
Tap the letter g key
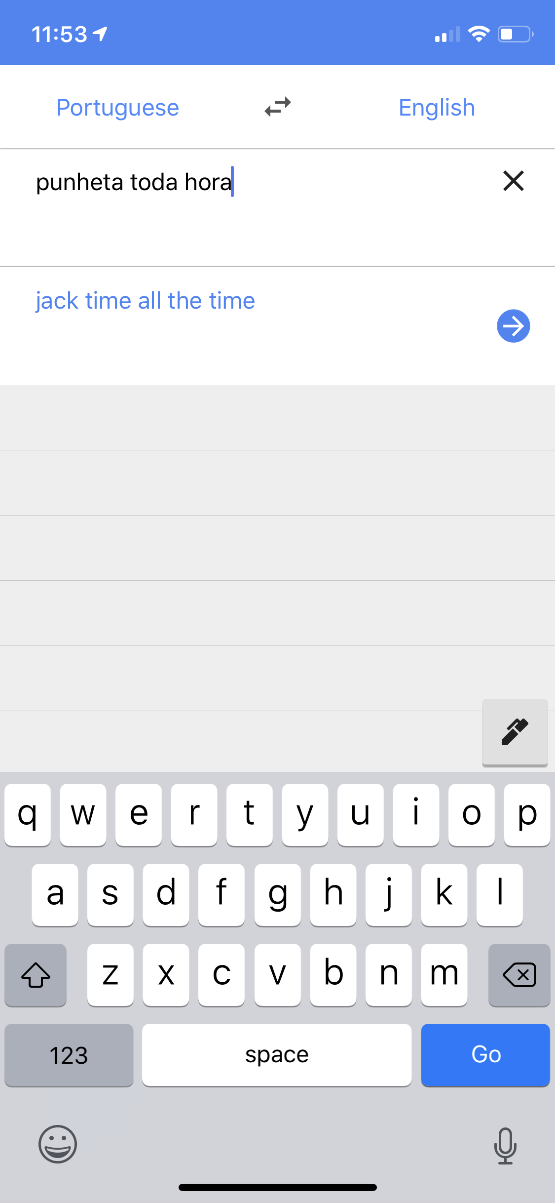277,895
